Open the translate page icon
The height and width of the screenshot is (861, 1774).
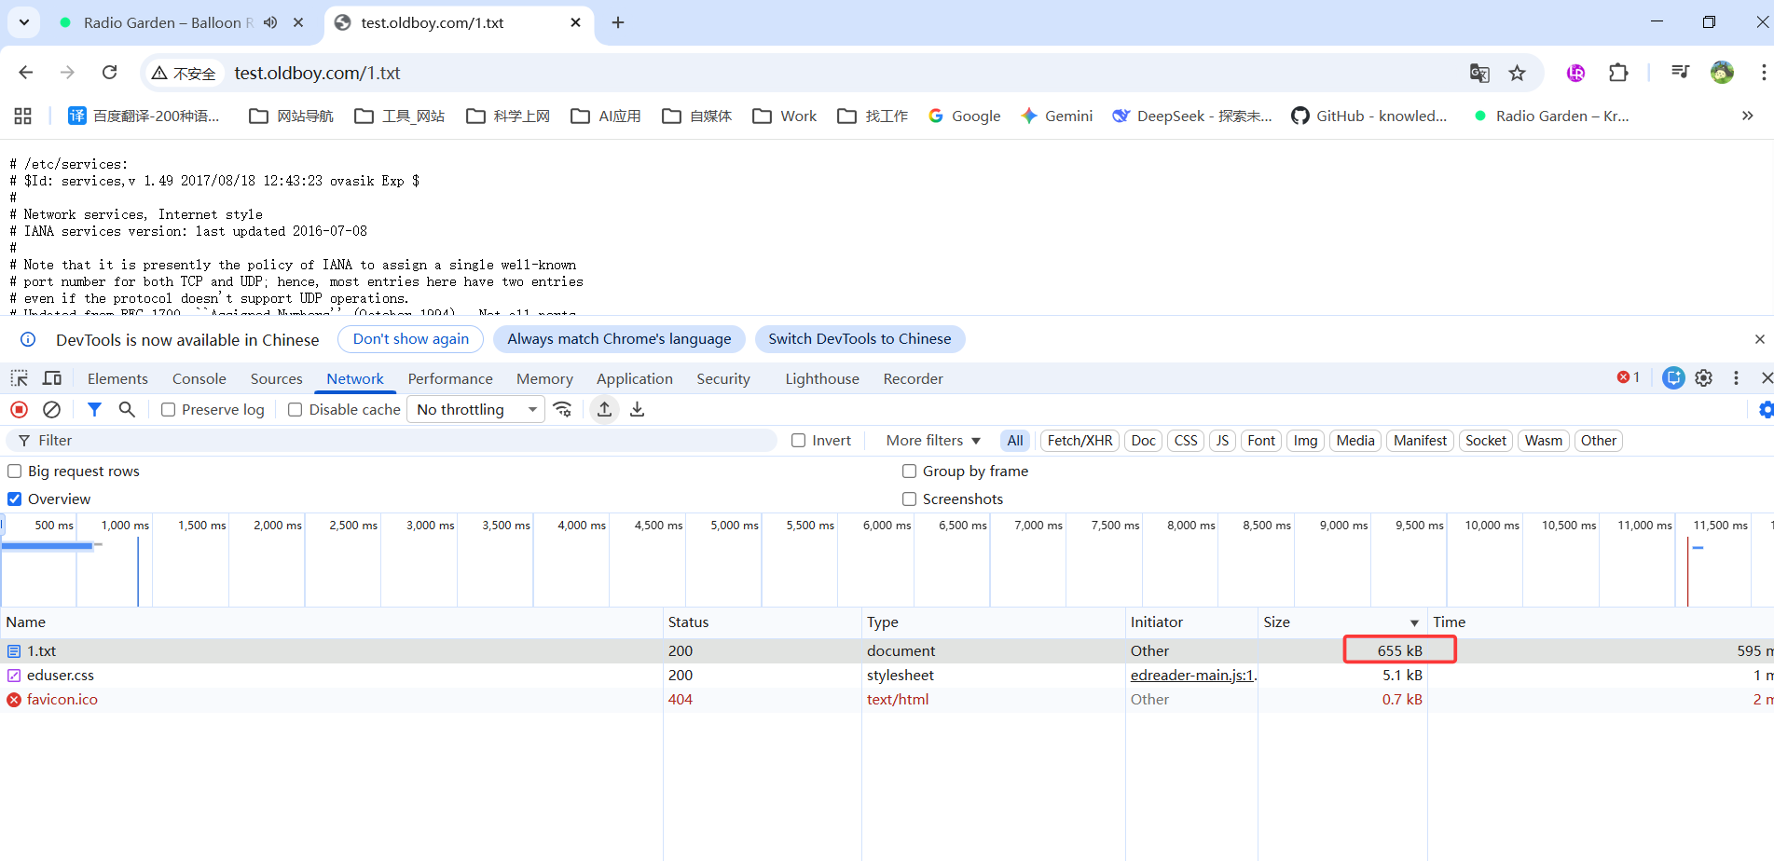click(1479, 73)
